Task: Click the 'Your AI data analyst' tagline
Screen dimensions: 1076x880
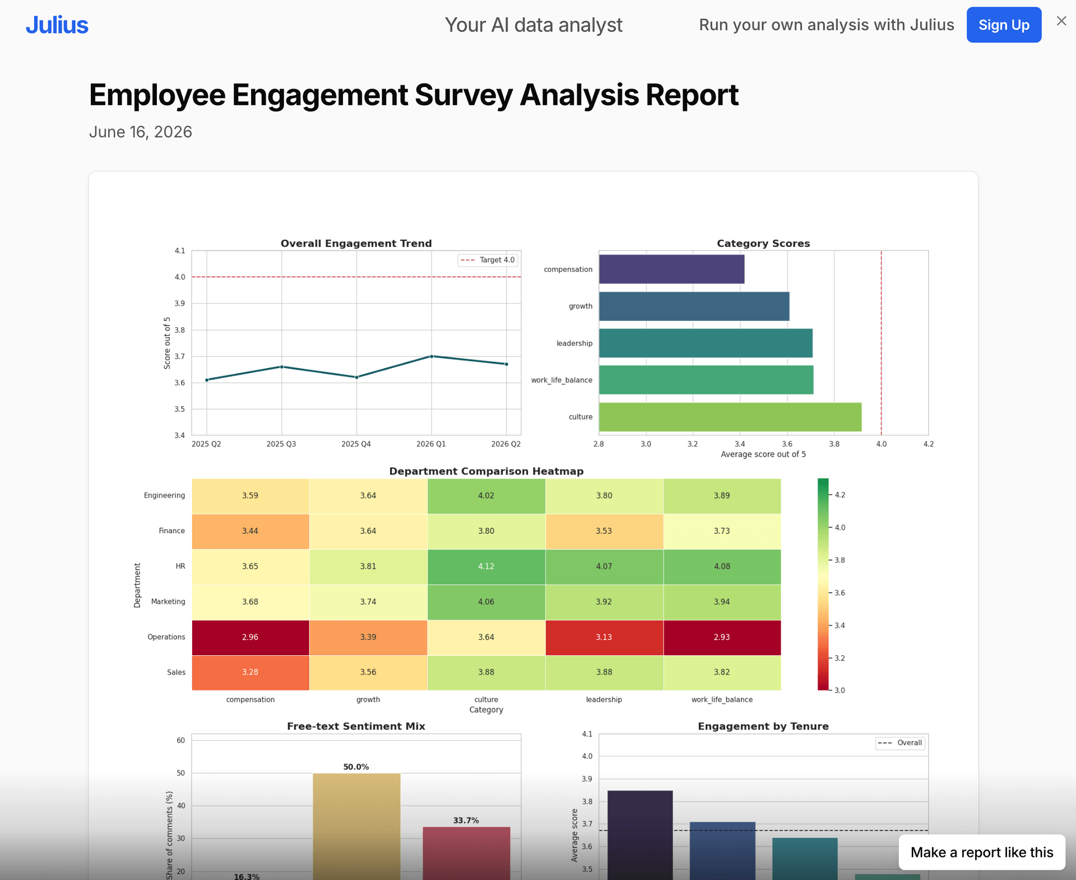Action: click(534, 25)
